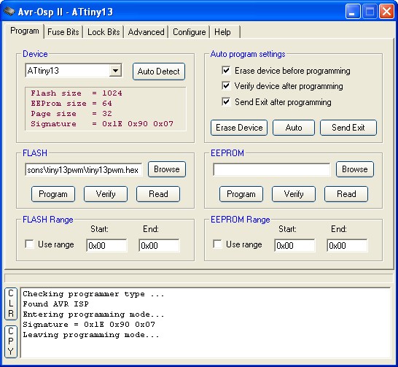
Task: Switch to the Fuse Bits tab
Action: [63, 32]
